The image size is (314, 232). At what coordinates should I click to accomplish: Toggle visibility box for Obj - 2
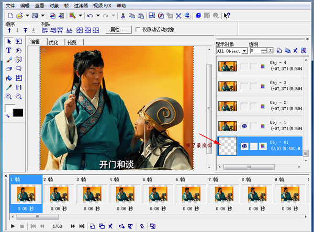click(244, 107)
